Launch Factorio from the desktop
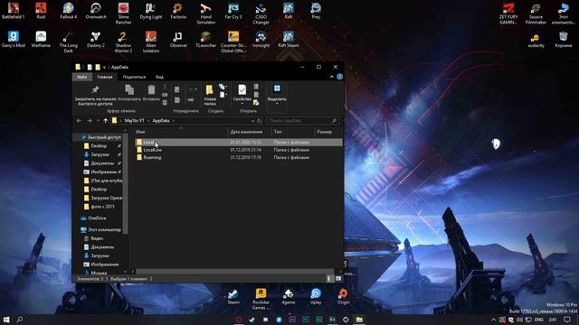 tap(178, 10)
